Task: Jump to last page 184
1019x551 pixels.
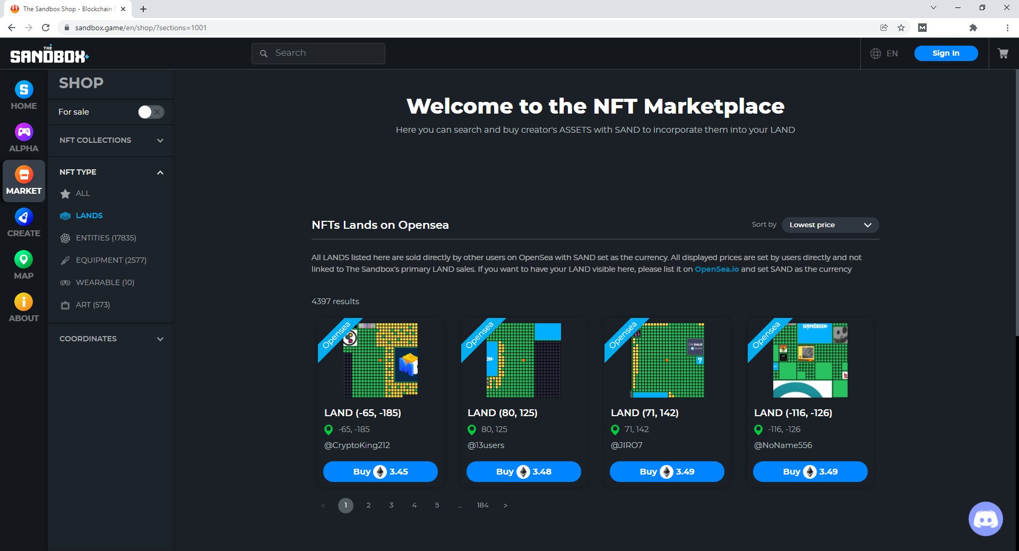Action: click(482, 505)
